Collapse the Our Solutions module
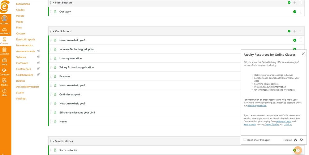The height and width of the screenshot is (155, 309). click(53, 31)
